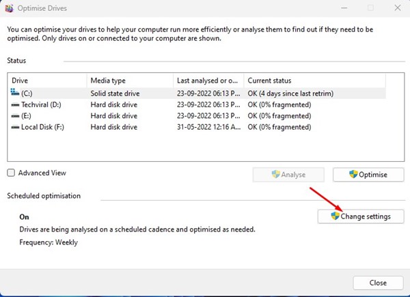Viewport: 410px width, 297px height.
Task: Click the 23-09-2022 date in (E:) row
Action: 208,116
